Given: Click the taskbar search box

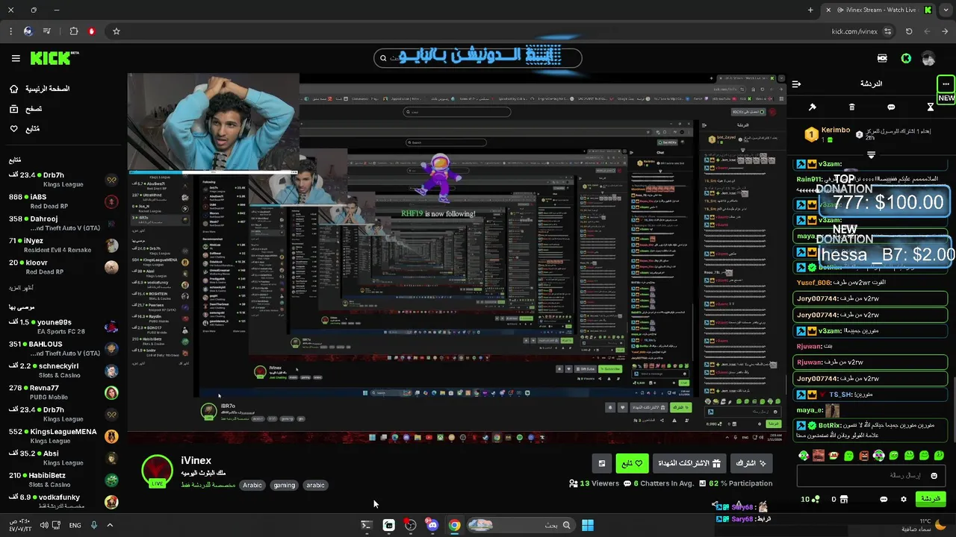Looking at the screenshot, I should [520, 525].
